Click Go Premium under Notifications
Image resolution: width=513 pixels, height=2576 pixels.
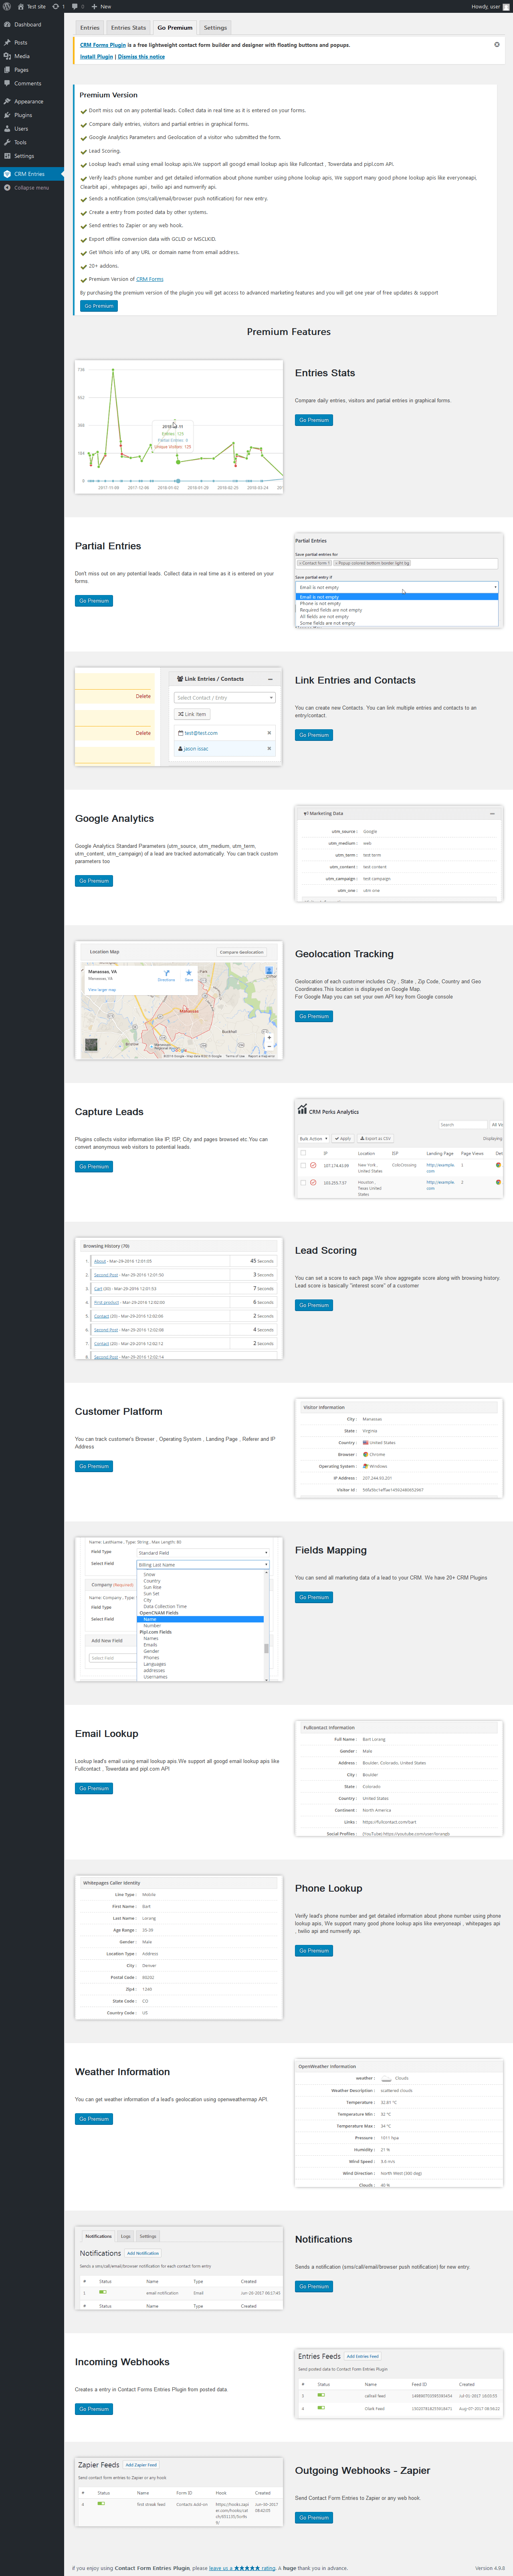click(x=314, y=2286)
